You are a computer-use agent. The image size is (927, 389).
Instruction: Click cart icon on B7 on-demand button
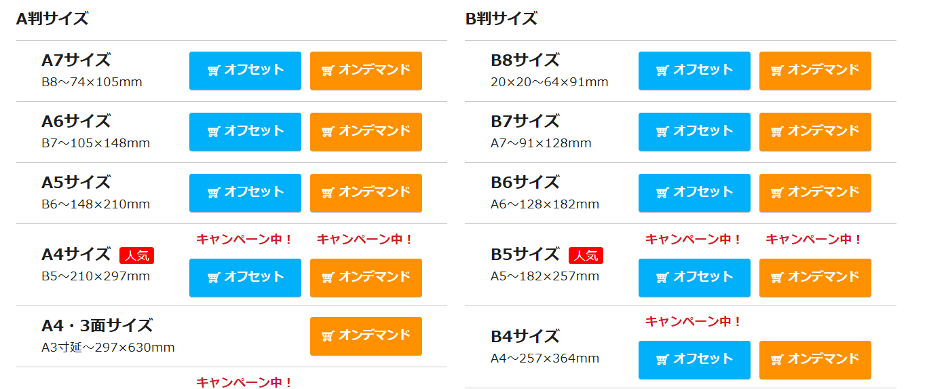pos(776,132)
